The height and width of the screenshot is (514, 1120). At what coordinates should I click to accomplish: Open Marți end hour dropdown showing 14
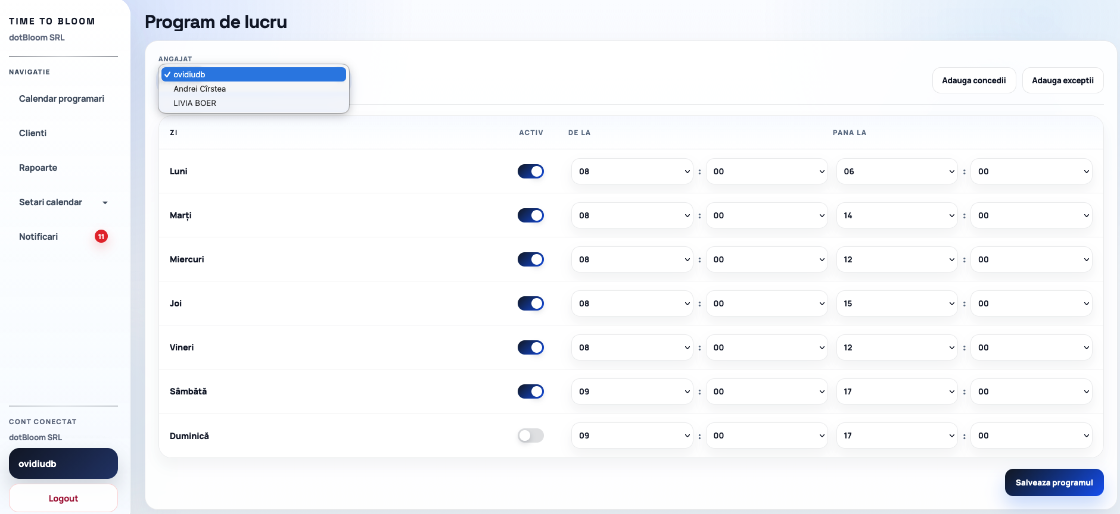[897, 215]
